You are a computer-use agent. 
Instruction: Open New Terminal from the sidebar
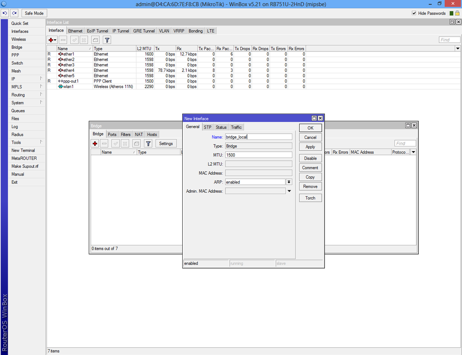[23, 150]
